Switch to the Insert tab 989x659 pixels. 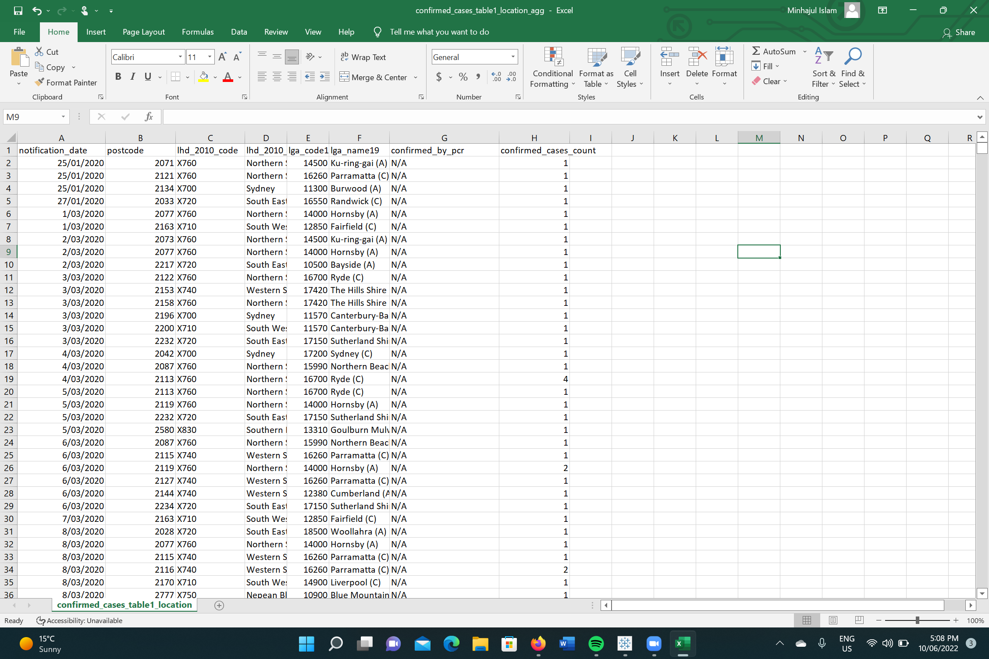pos(96,32)
